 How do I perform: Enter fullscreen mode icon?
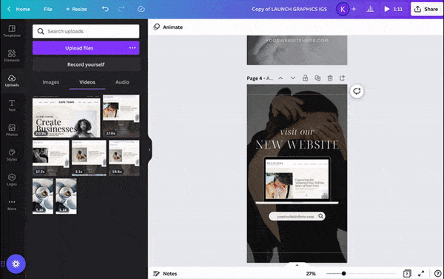click(421, 274)
